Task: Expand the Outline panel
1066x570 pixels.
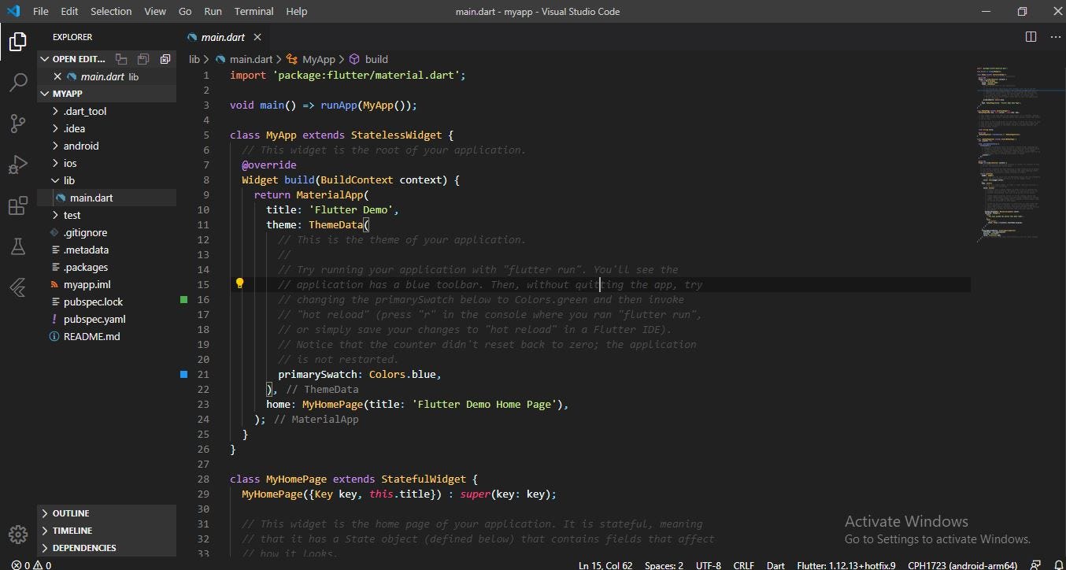Action: click(x=106, y=513)
